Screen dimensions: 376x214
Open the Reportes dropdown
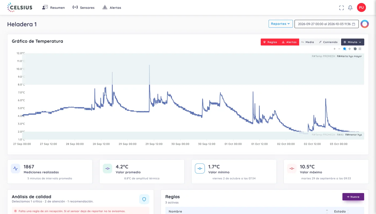tap(281, 24)
